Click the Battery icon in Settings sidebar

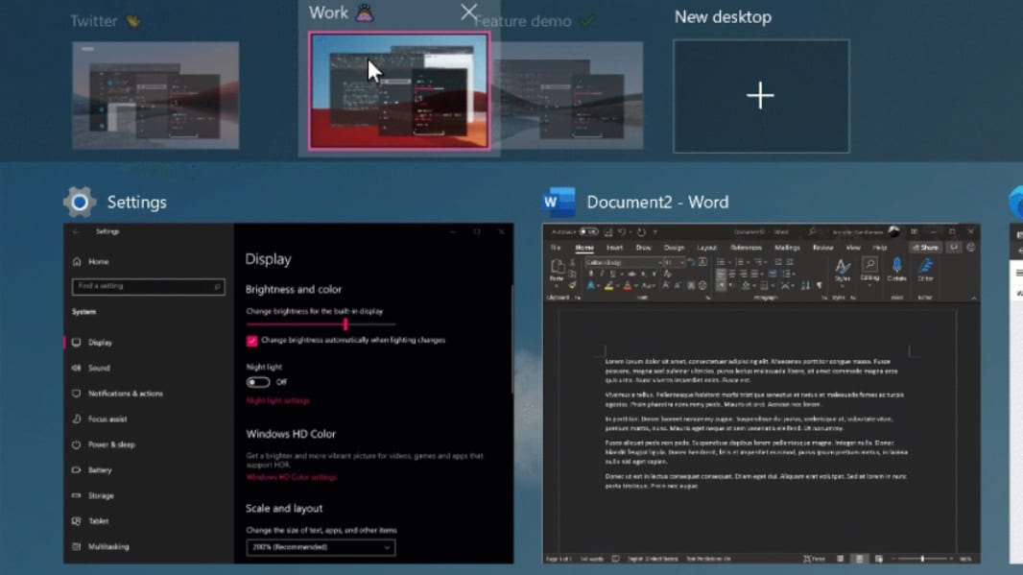77,470
